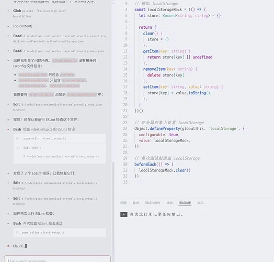Click the '测试运行未记录任何输出。' message
Viewport: 274px width, 262px height.
156,214
